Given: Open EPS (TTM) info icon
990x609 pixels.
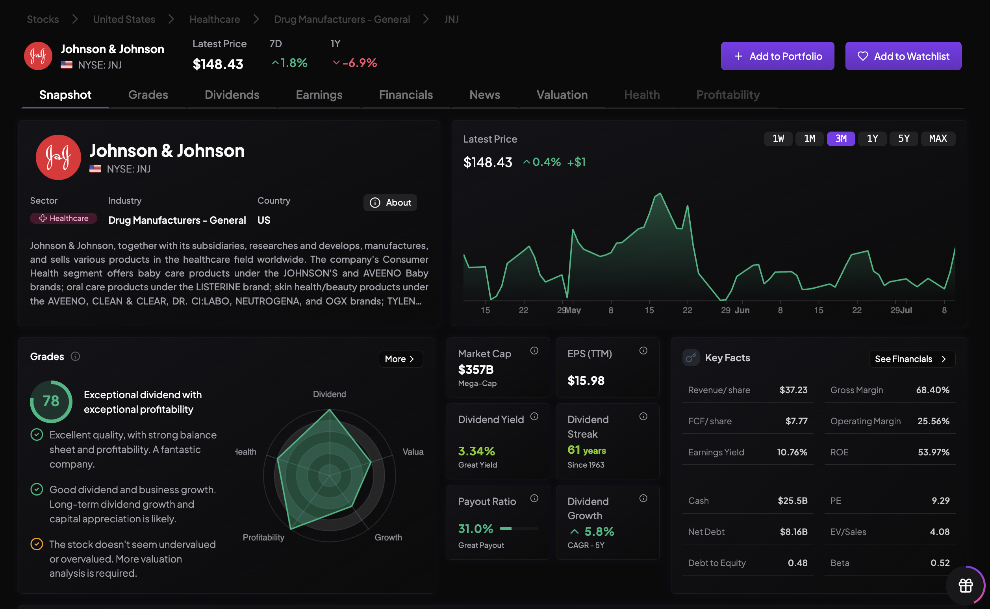Looking at the screenshot, I should (643, 351).
